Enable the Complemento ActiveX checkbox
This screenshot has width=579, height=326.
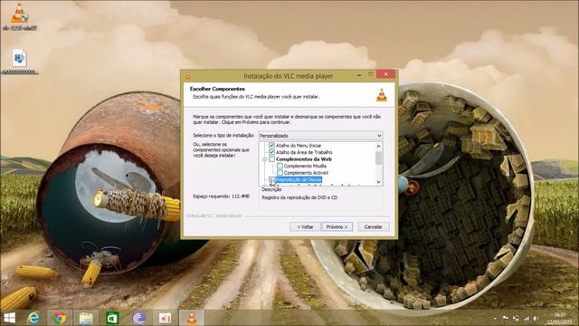click(280, 172)
